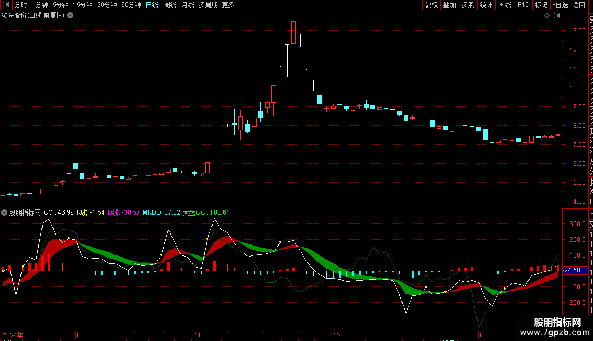Viewport: 593px width, 341px height.
Task: Click the 渤海股份(日线.前复权) chart title
Action: coord(33,16)
